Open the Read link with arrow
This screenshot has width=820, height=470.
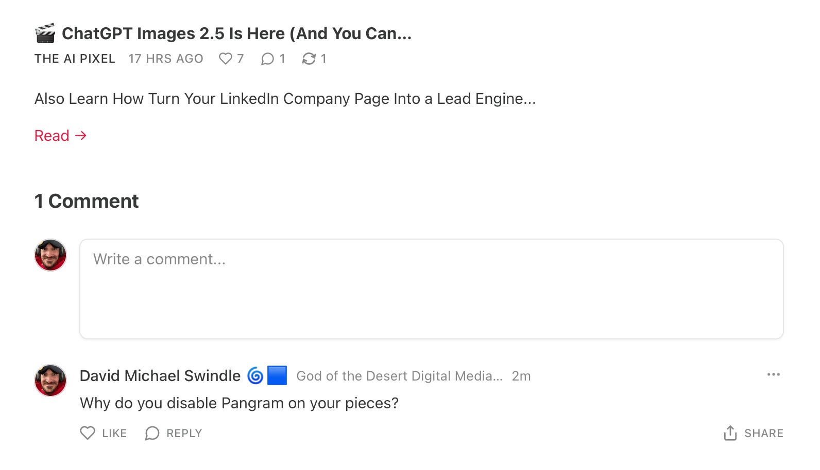point(60,136)
